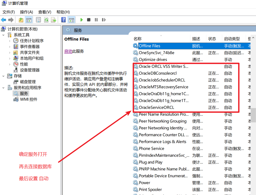
Task: Restart the service with the restart icon
Action: [104, 20]
